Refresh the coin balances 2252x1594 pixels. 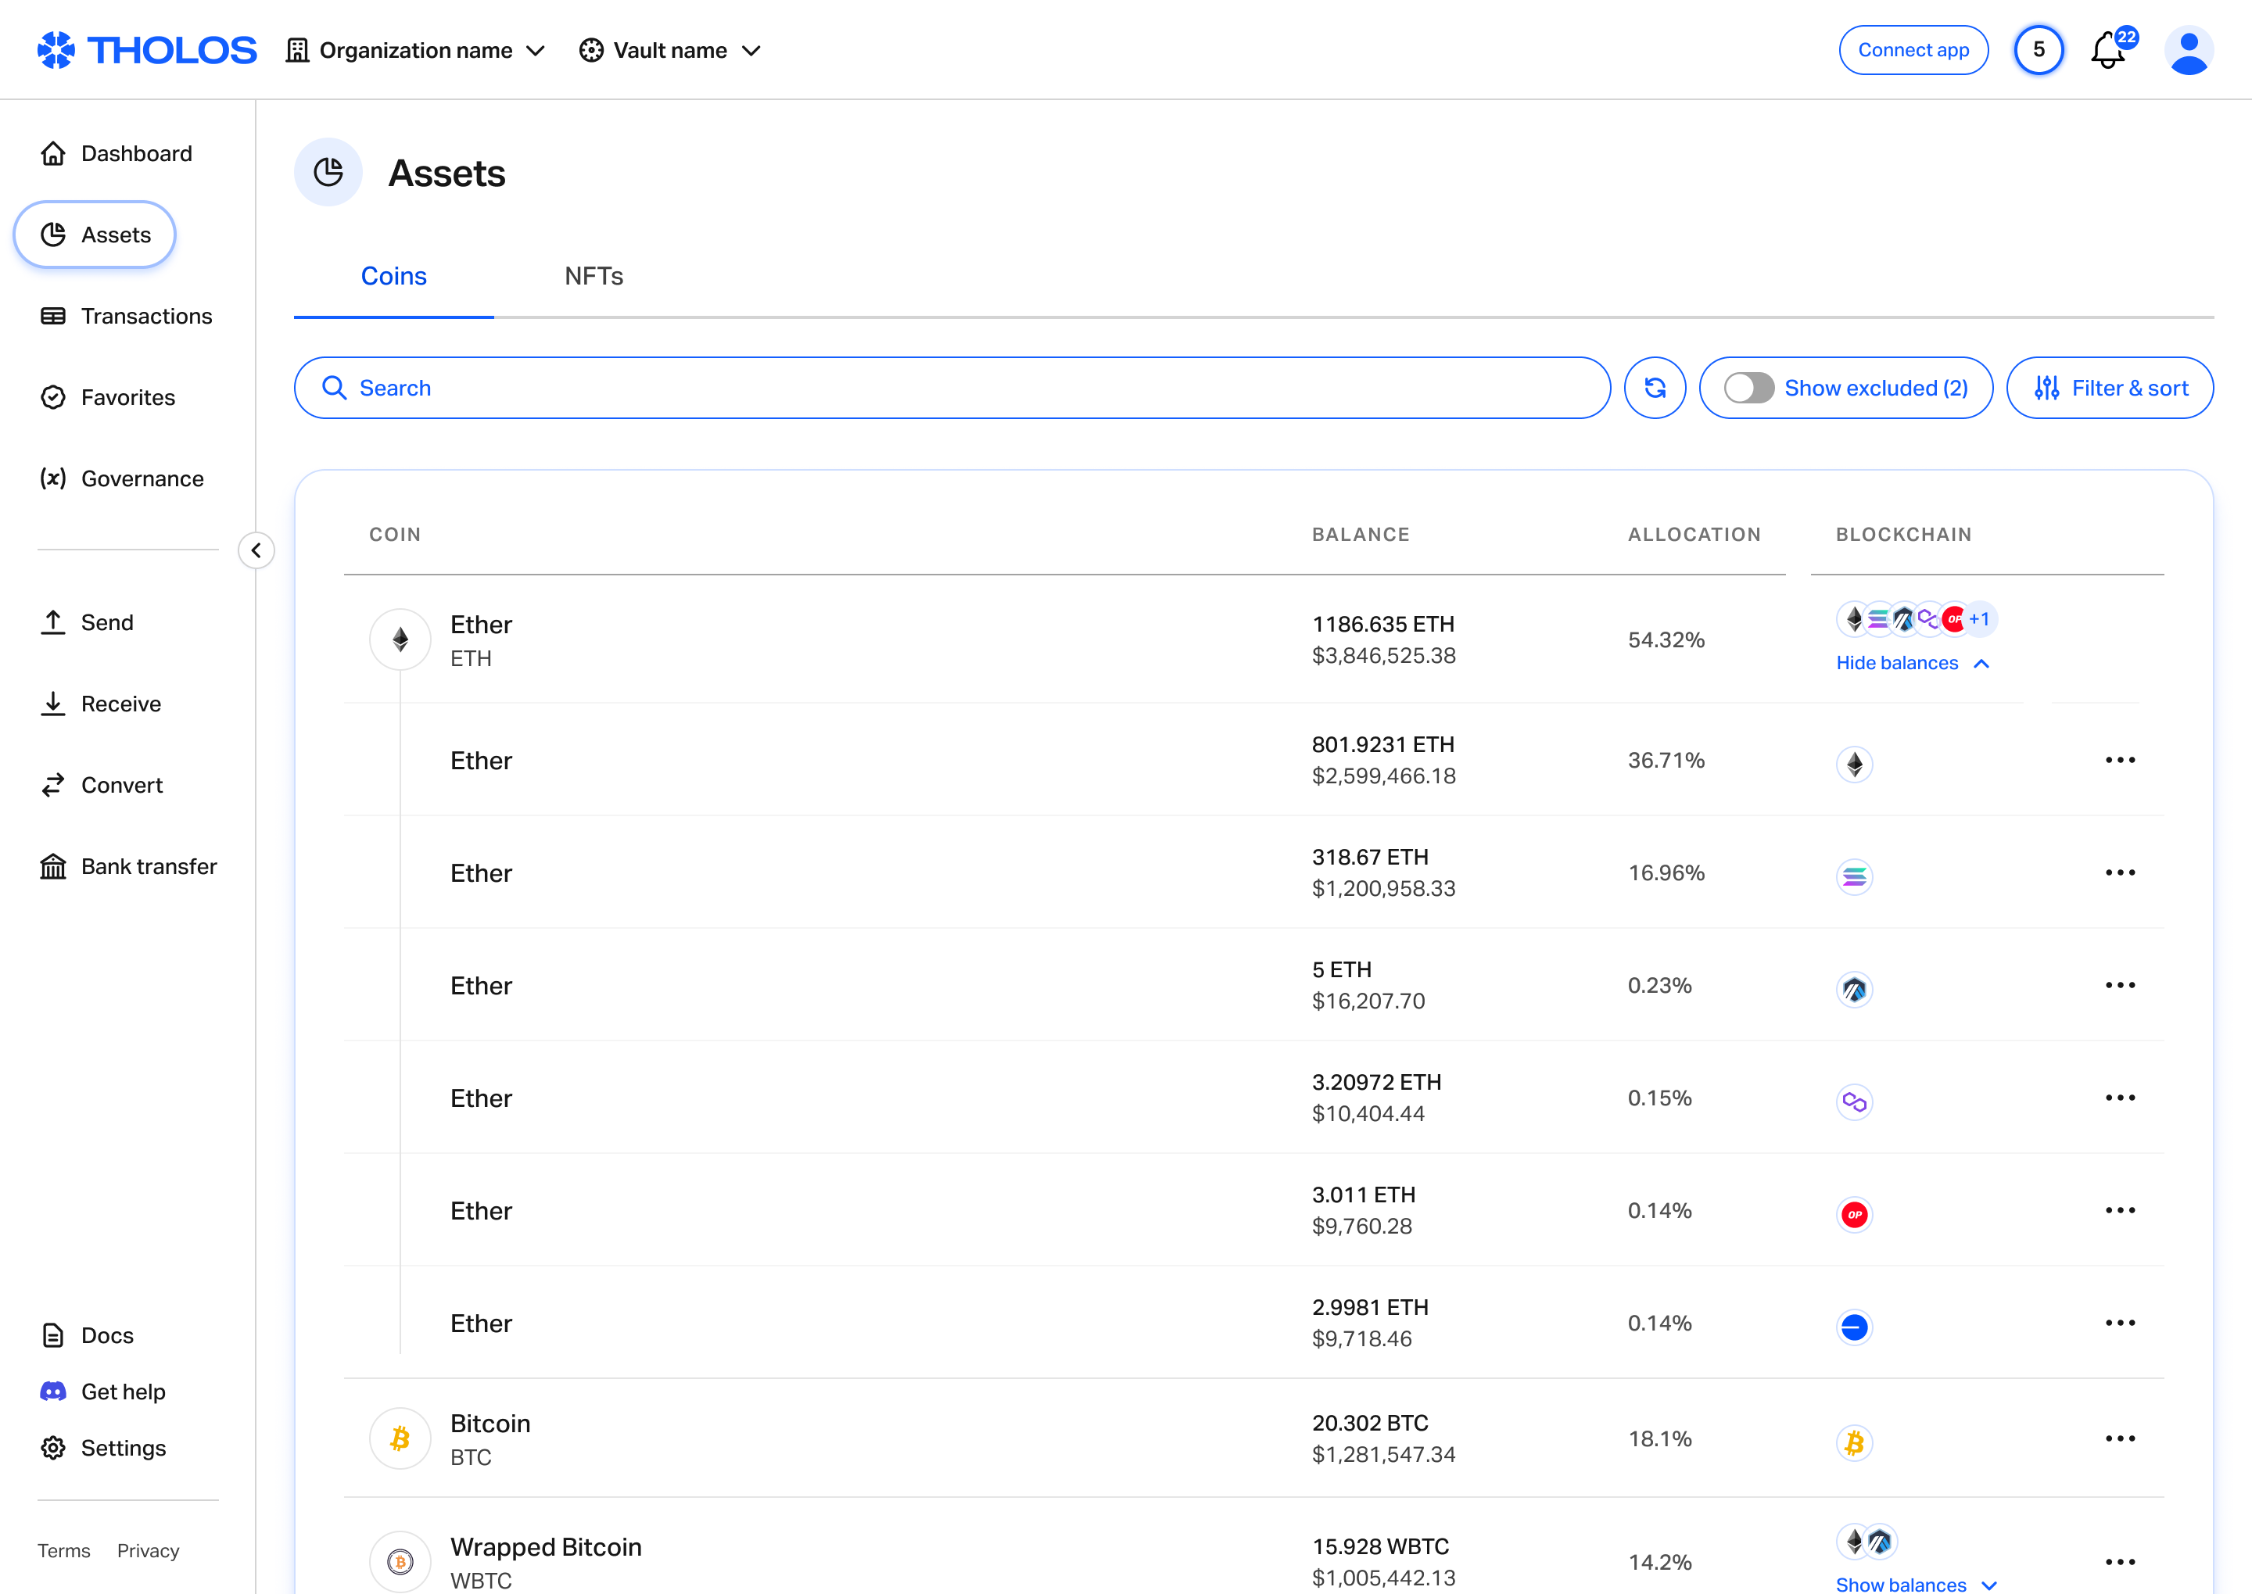(1654, 388)
